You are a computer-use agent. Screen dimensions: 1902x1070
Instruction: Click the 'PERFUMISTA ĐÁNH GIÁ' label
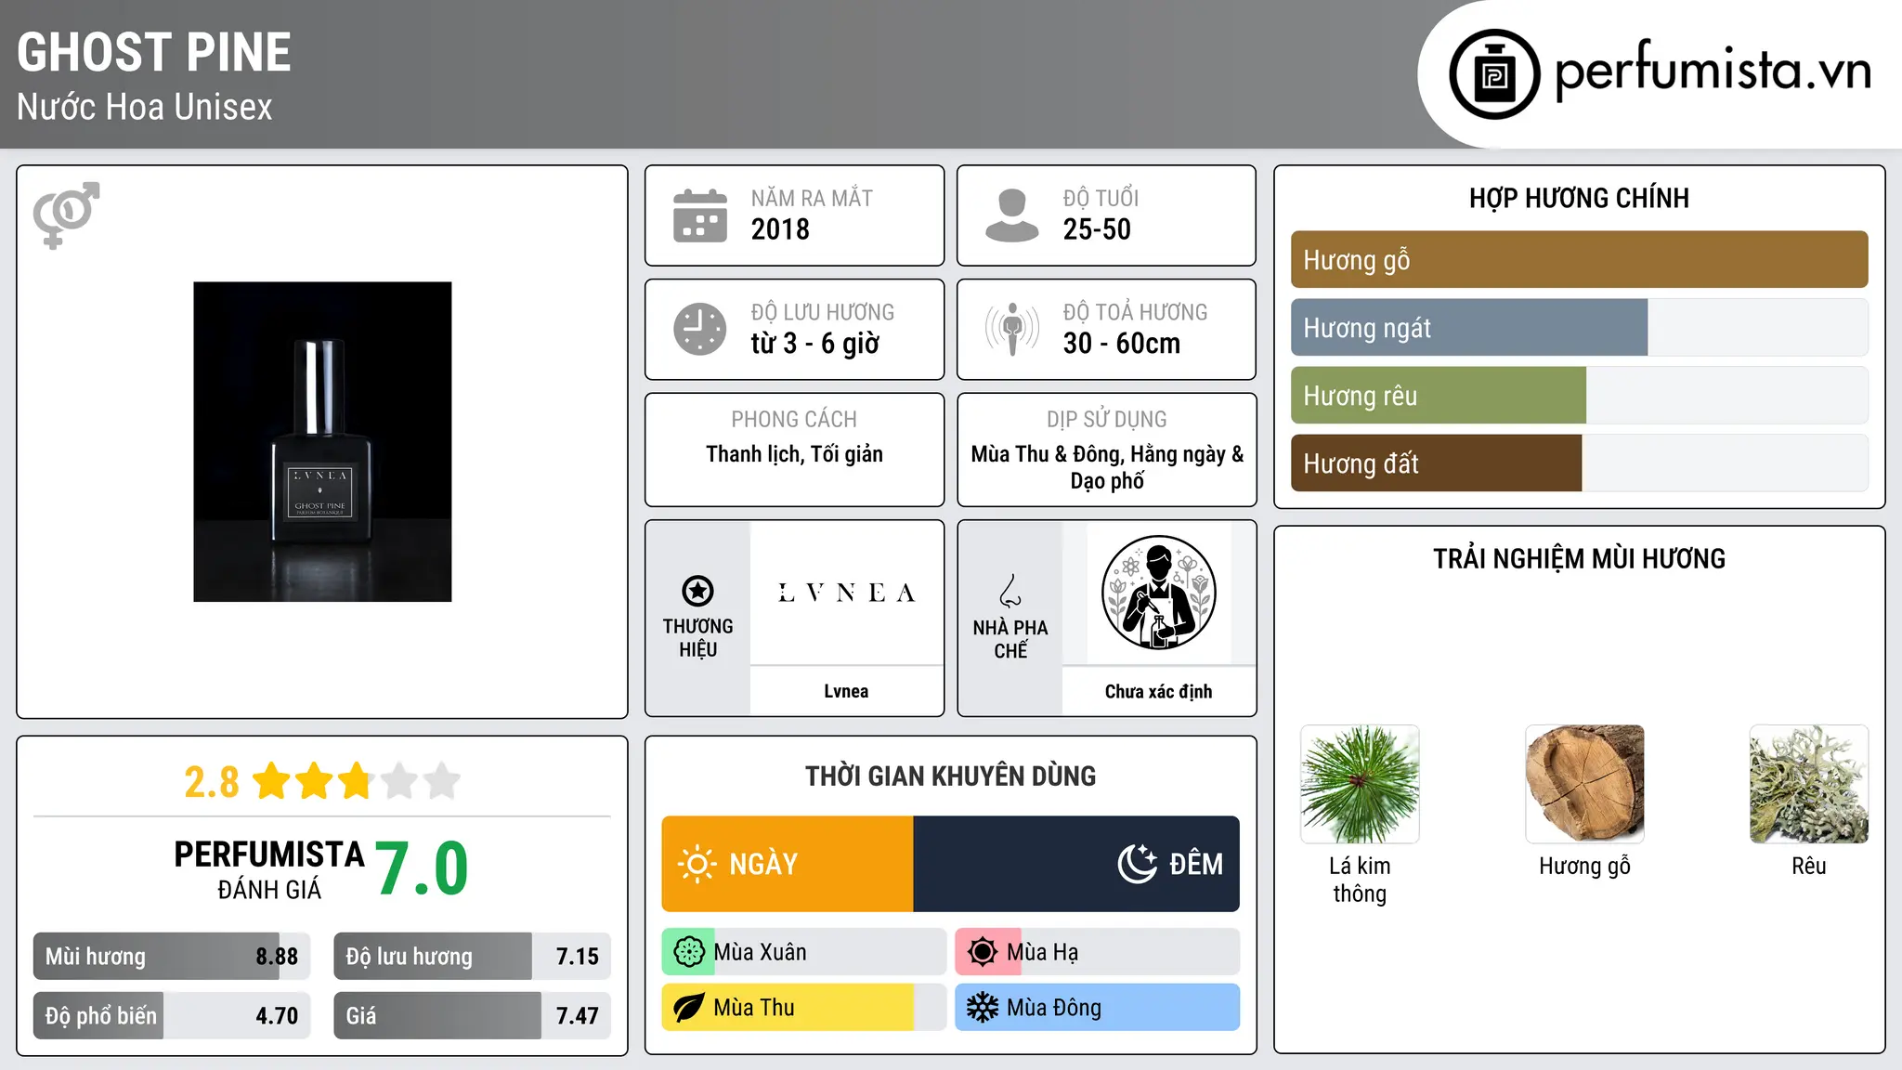[x=269, y=869]
